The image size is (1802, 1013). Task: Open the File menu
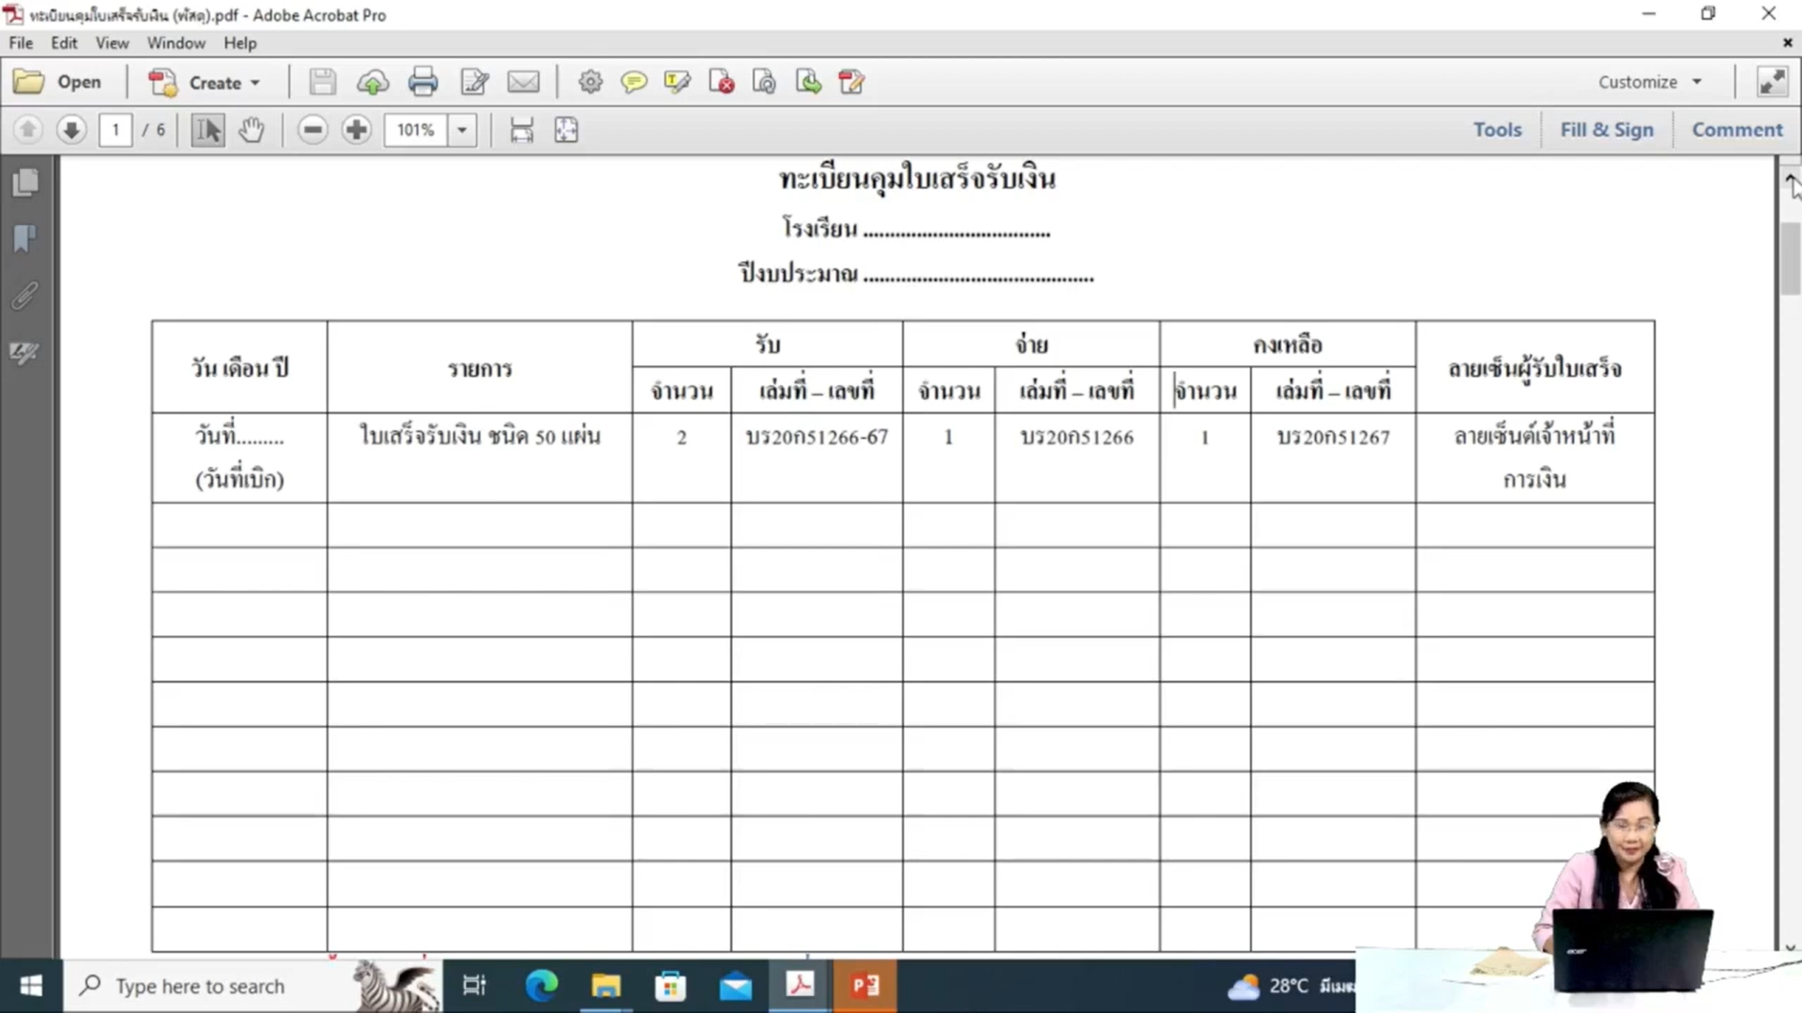(x=21, y=43)
